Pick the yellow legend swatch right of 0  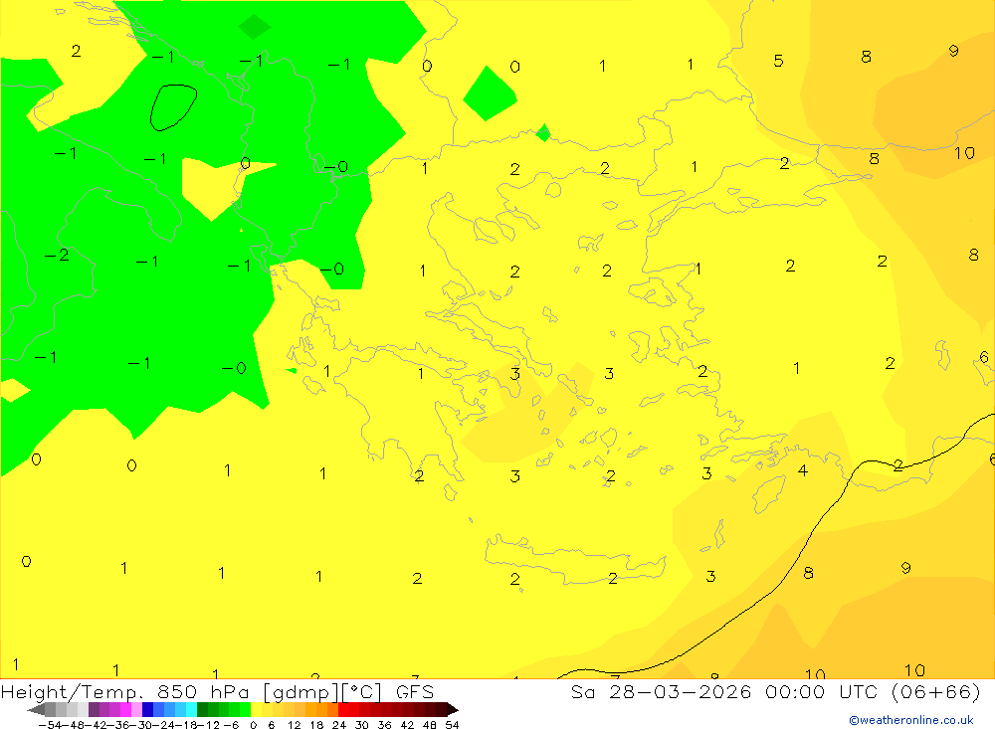click(x=257, y=710)
